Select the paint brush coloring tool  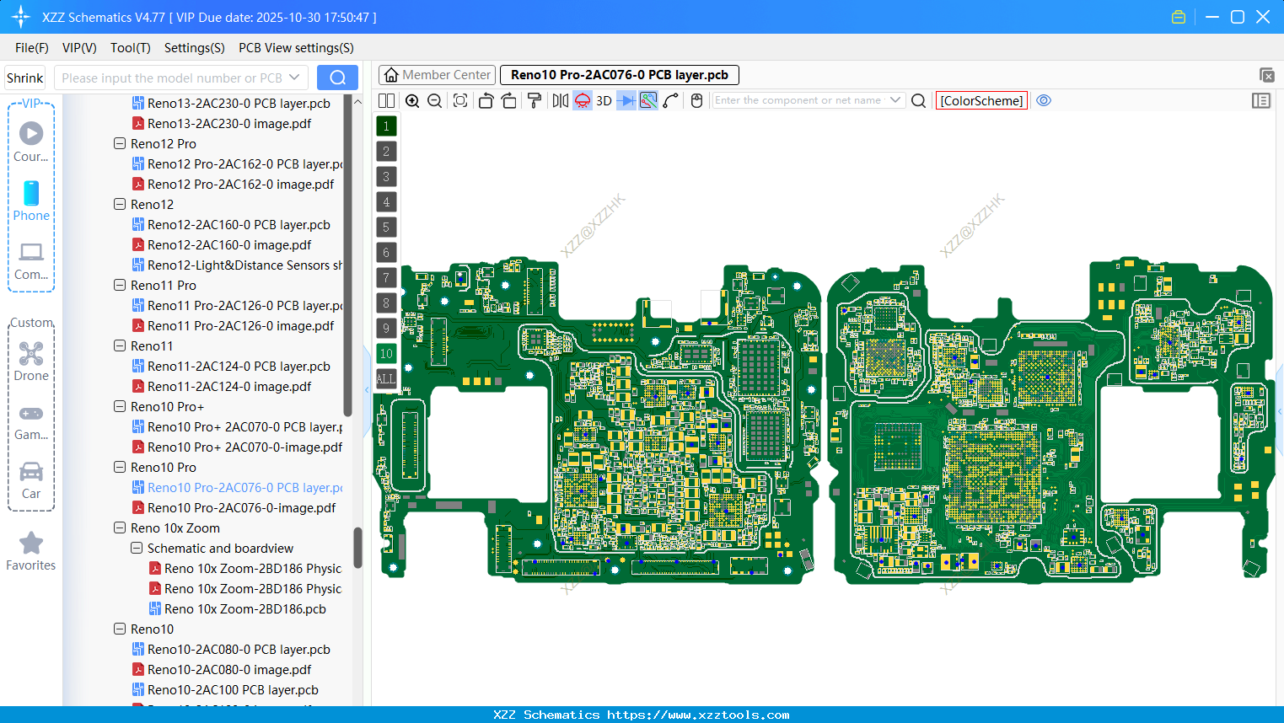pos(534,100)
